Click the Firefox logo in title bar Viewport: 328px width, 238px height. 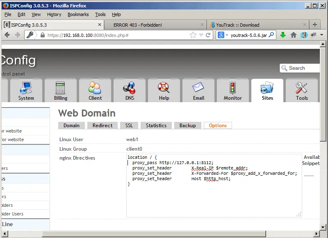point(5,6)
